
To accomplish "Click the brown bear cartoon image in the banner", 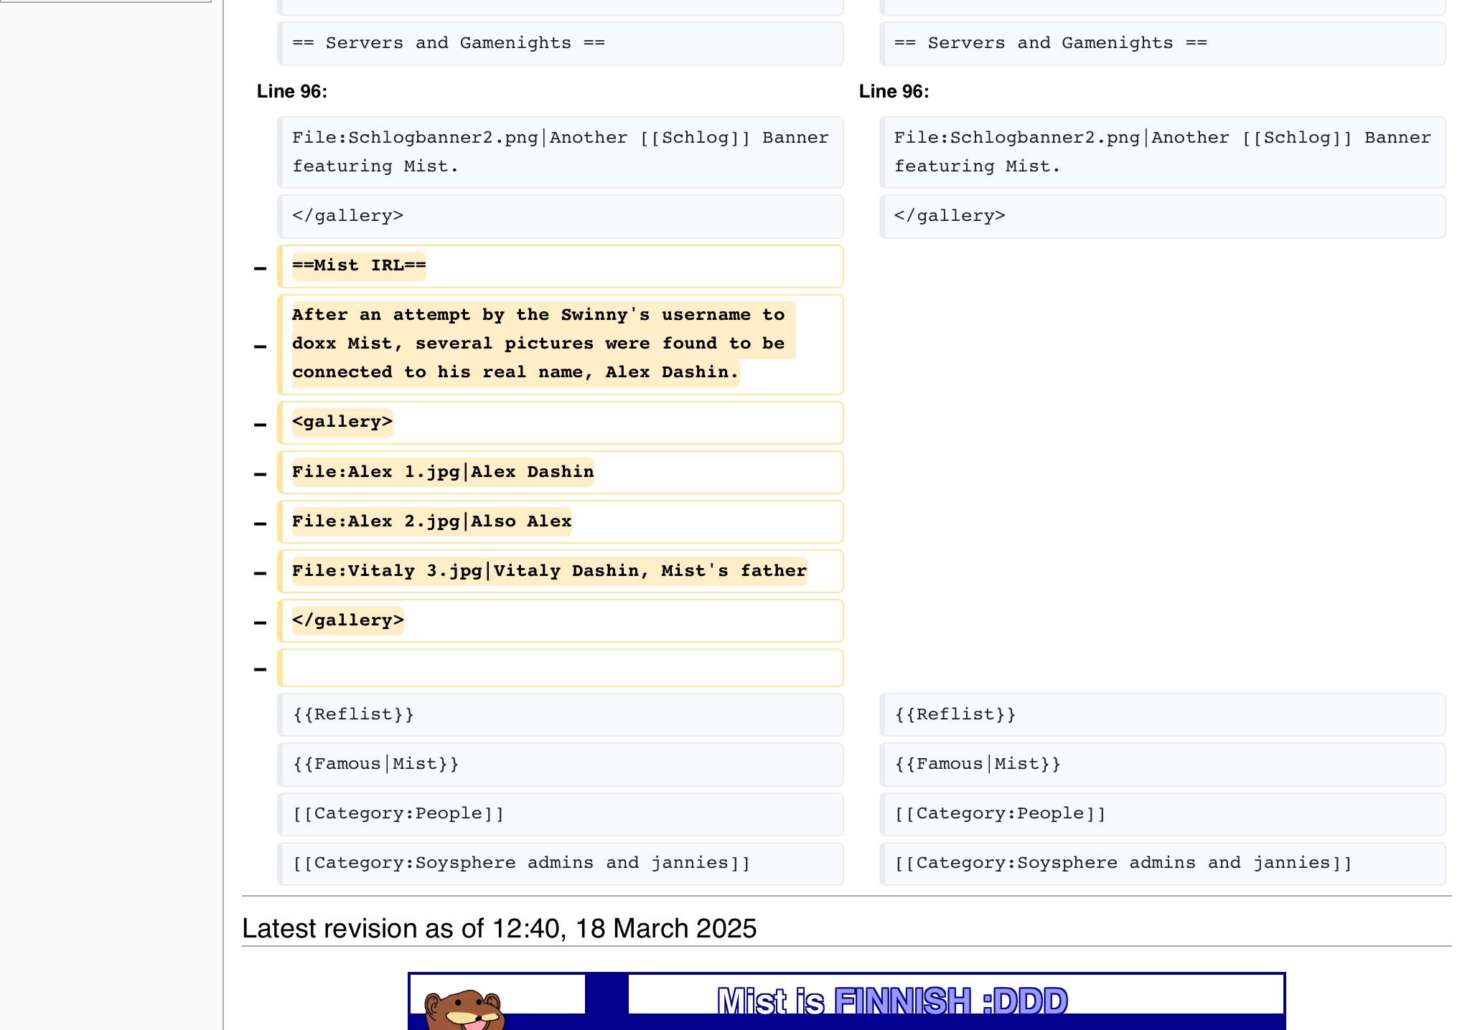I will [464, 1011].
